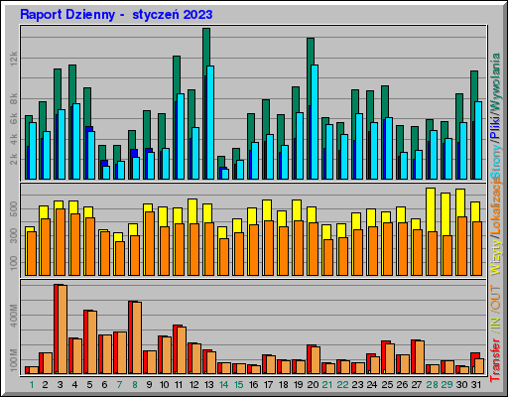Click the "12k" y-axis label
The height and width of the screenshot is (397, 508).
click(14, 59)
